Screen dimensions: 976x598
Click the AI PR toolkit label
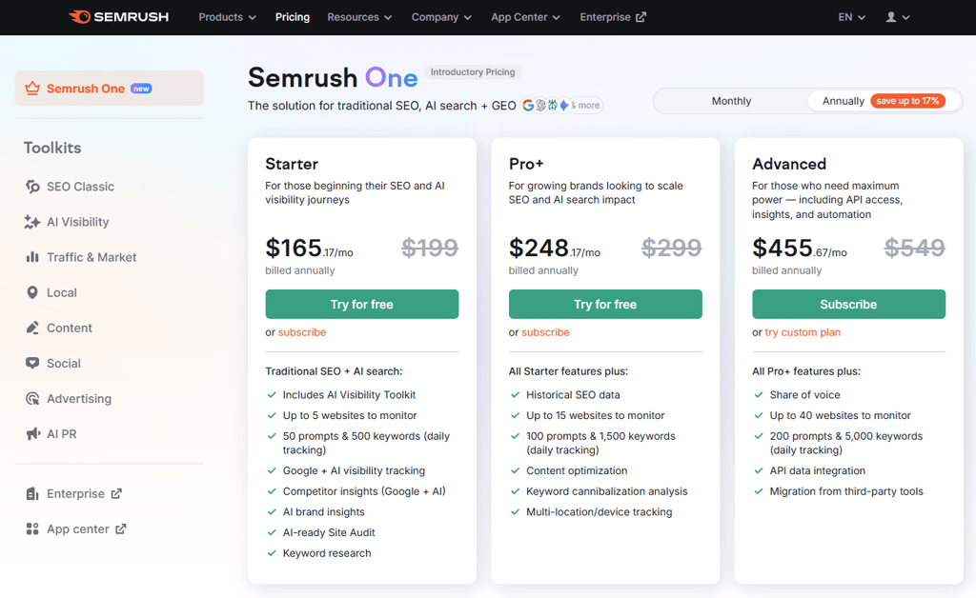(x=62, y=434)
